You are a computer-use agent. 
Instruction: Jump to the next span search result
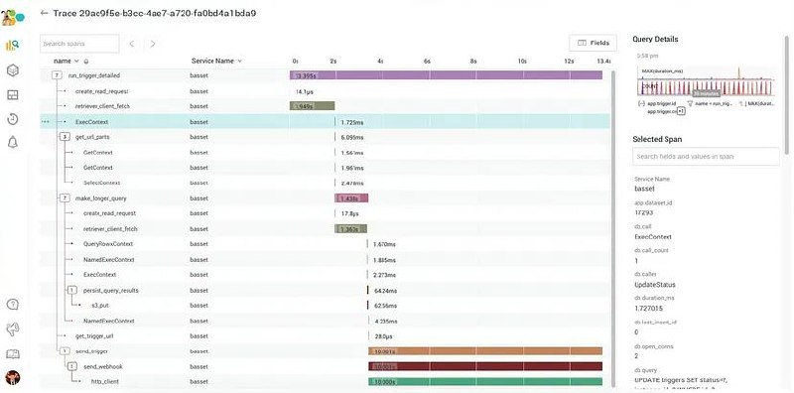pyautogui.click(x=153, y=44)
